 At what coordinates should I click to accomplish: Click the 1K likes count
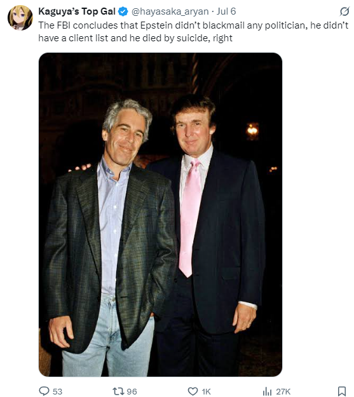pos(207,392)
